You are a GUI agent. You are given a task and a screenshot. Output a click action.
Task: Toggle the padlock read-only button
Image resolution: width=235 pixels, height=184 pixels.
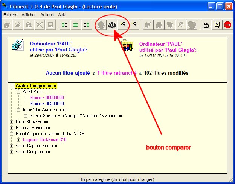coord(206,25)
